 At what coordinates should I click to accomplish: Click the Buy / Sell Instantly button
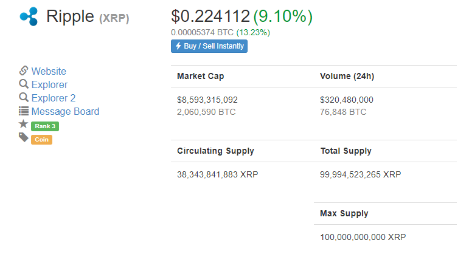point(209,46)
